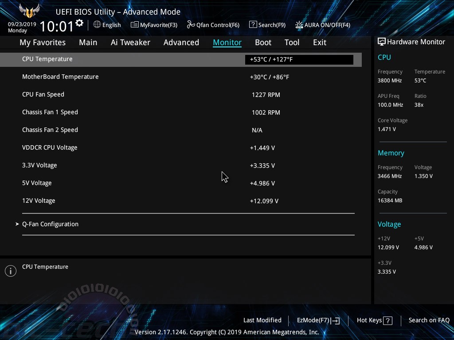The height and width of the screenshot is (340, 454).
Task: Switch to Main tab
Action: click(88, 42)
